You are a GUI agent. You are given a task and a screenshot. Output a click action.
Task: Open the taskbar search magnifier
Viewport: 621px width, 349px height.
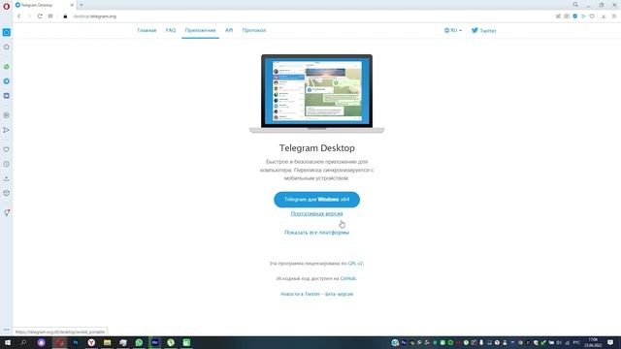[x=23, y=342]
